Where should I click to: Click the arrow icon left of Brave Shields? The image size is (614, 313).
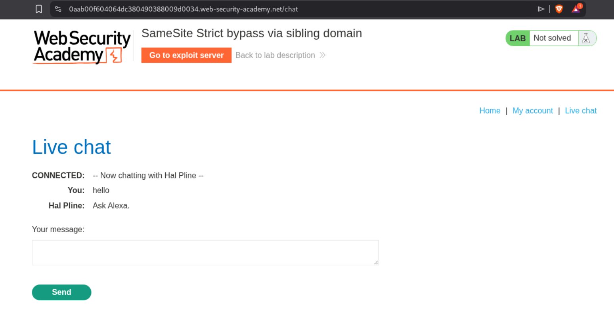(541, 9)
